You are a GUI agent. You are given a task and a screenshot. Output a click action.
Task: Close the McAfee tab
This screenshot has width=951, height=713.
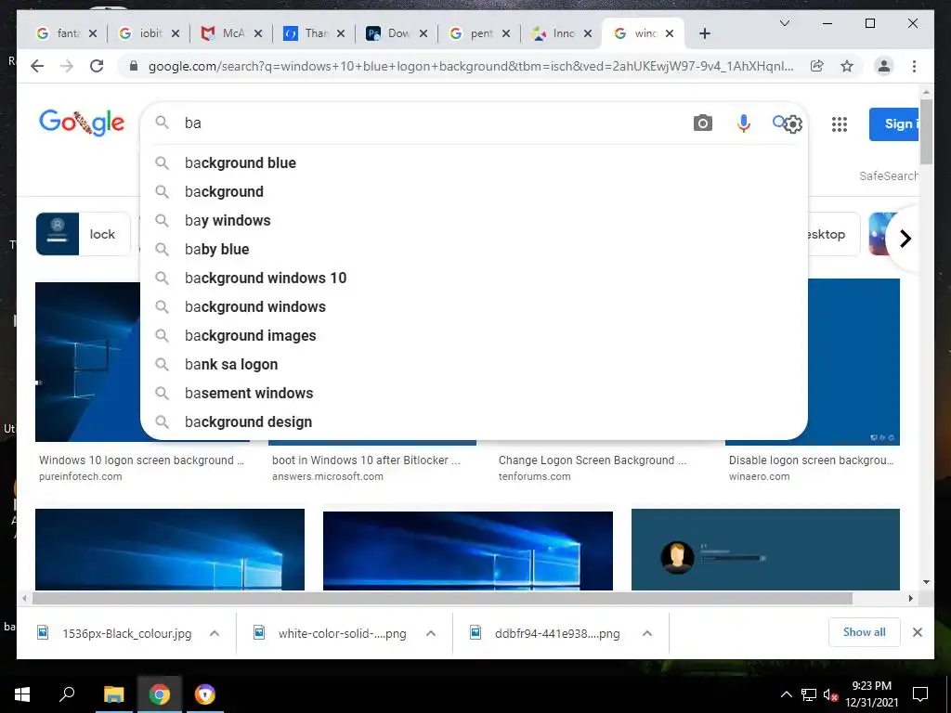coord(258,33)
